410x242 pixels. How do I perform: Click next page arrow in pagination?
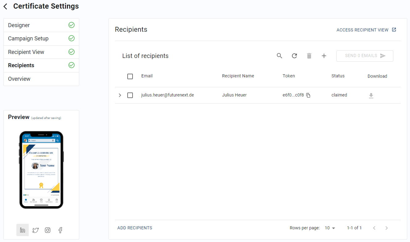387,228
